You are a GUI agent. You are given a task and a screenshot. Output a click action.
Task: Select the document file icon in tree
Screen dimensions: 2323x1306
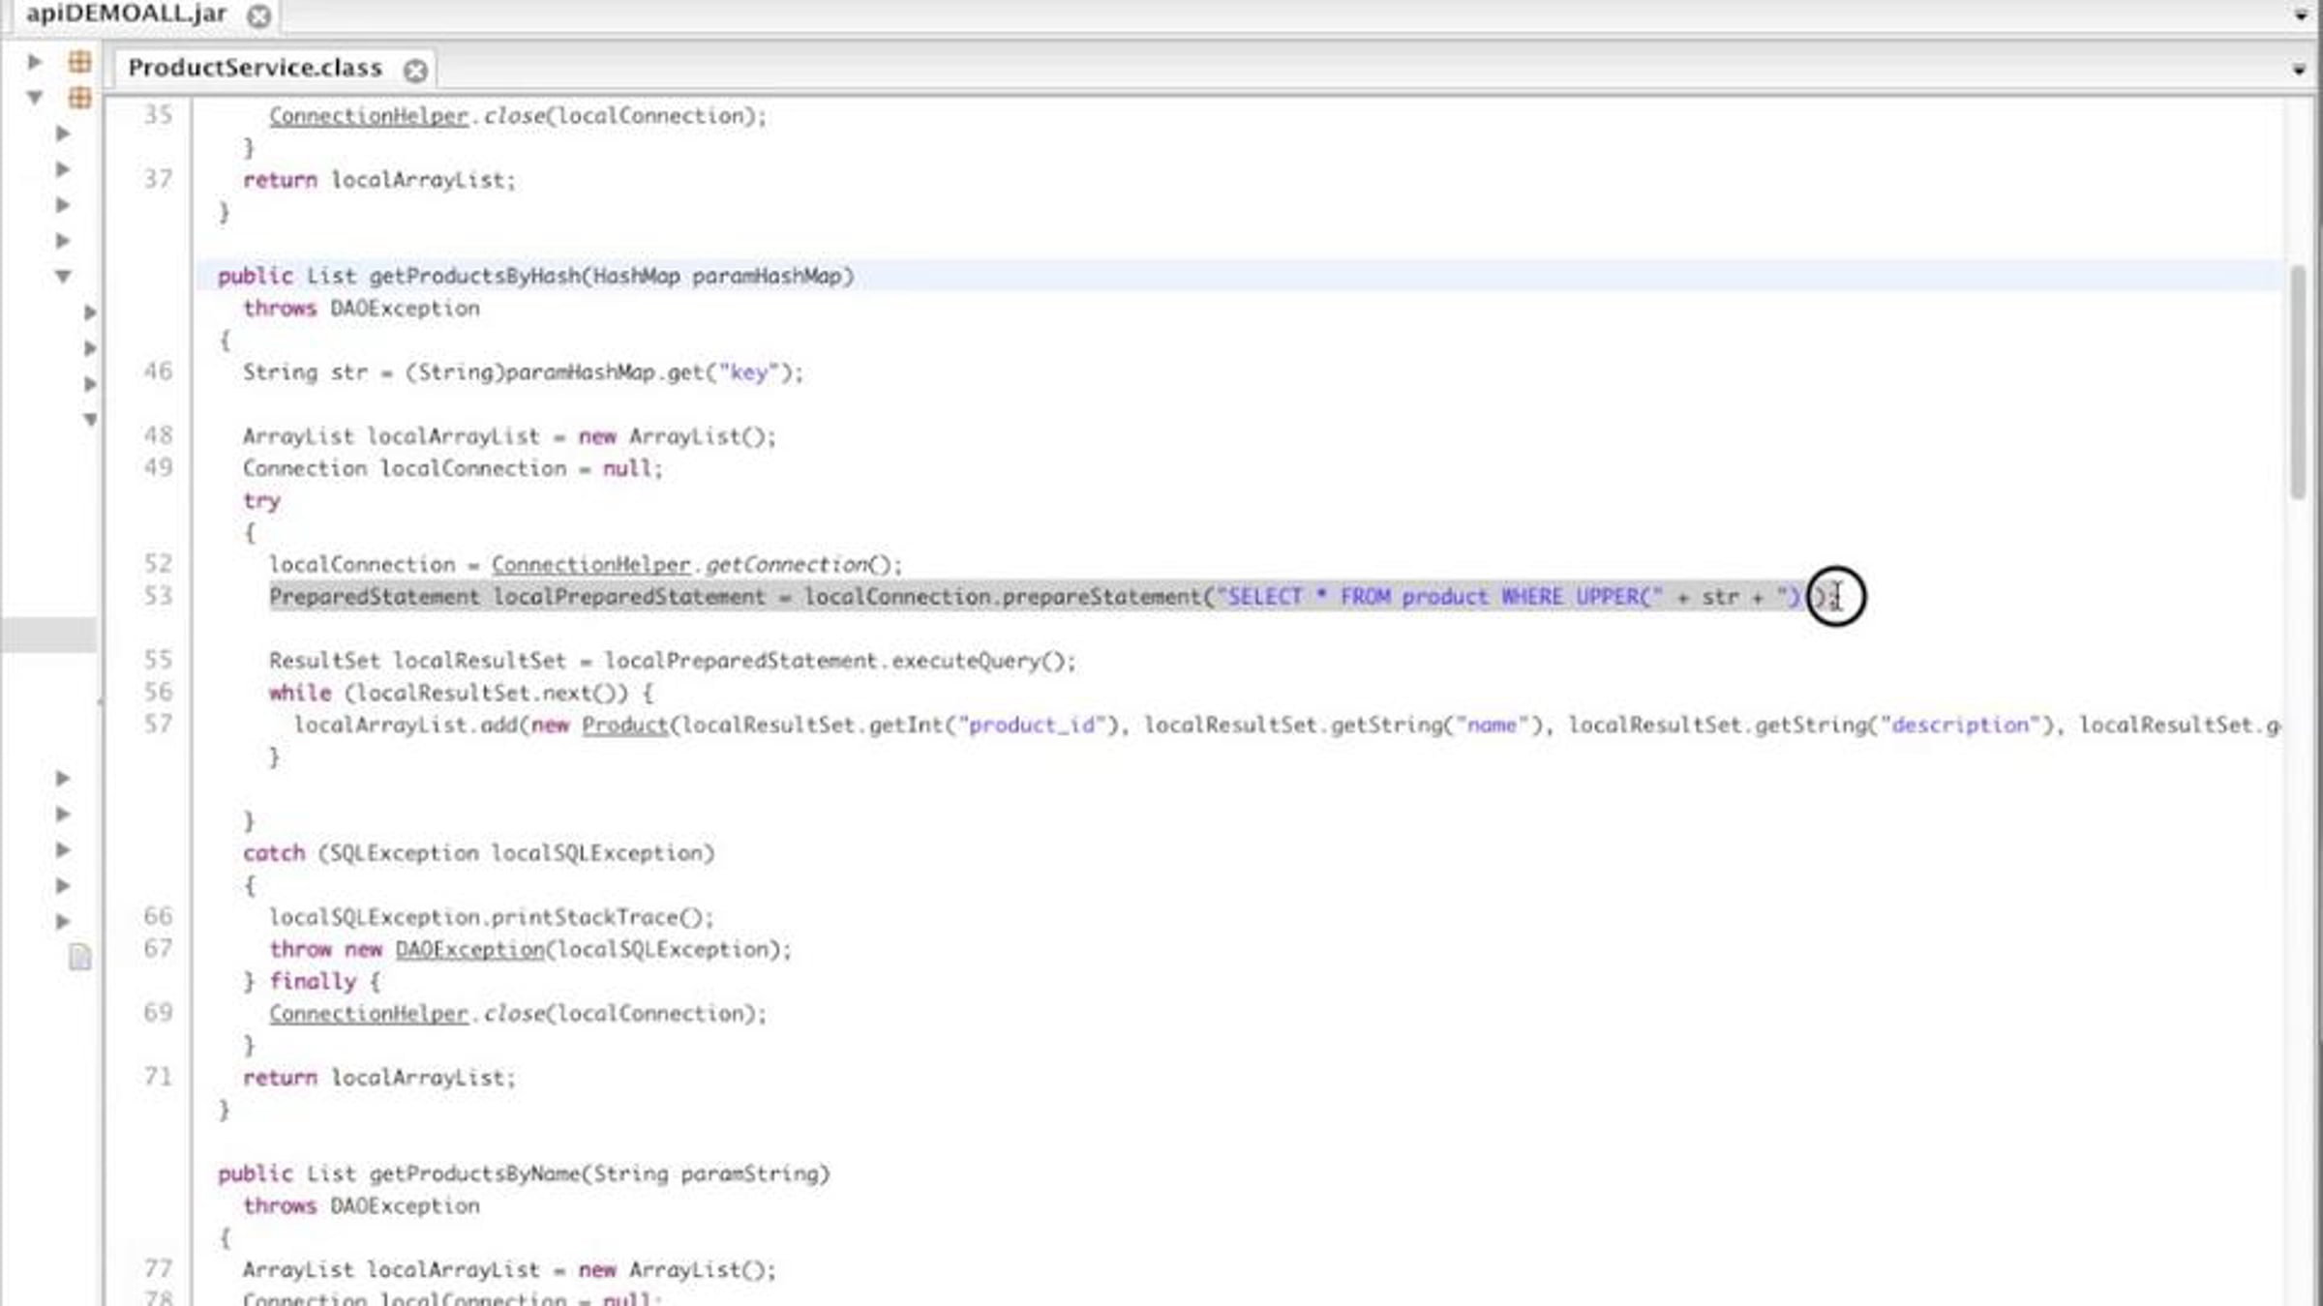(x=80, y=957)
